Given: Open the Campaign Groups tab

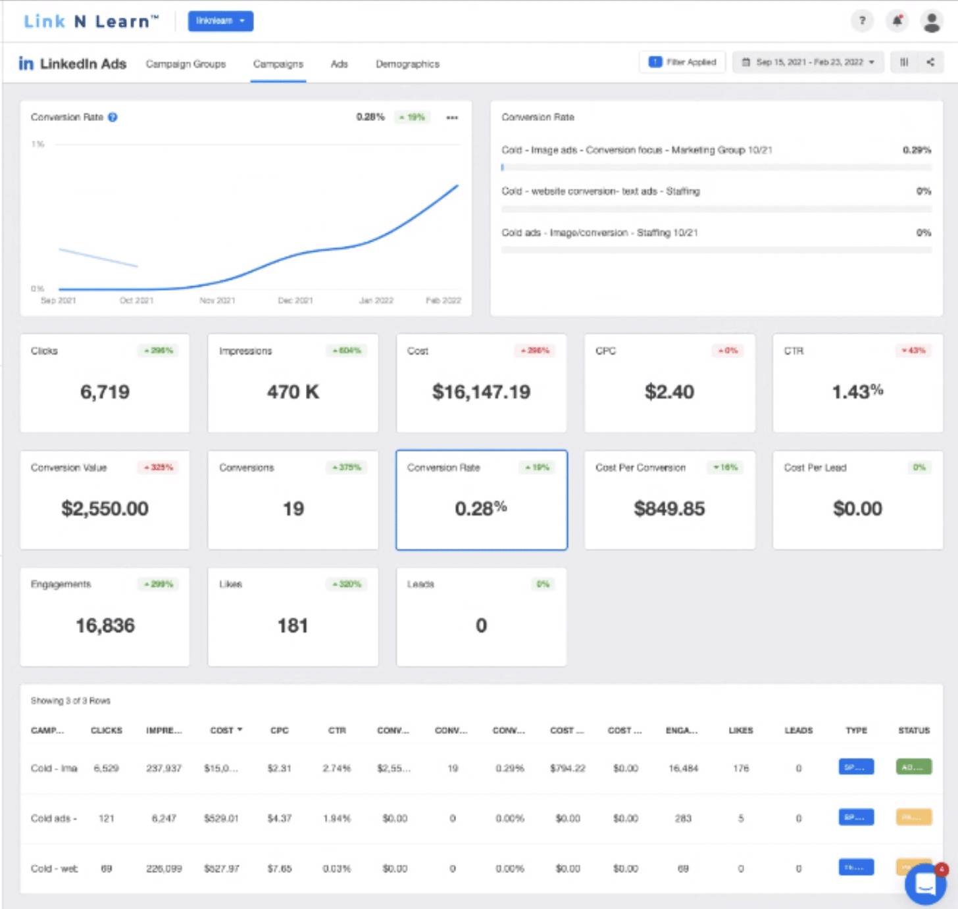Looking at the screenshot, I should pyautogui.click(x=186, y=64).
